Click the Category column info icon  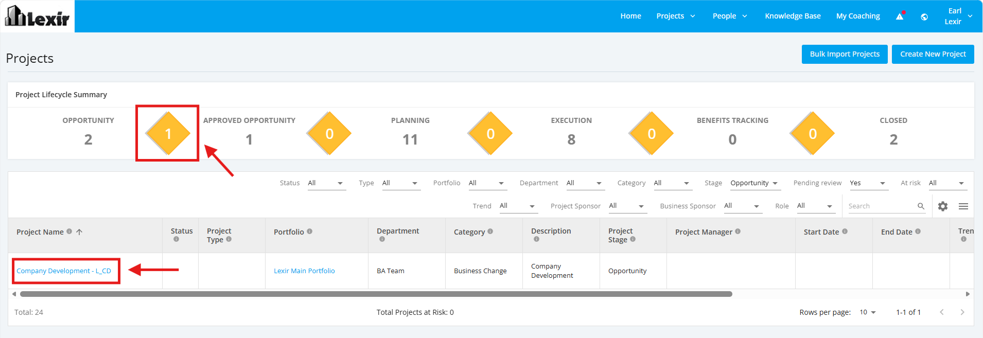(490, 232)
